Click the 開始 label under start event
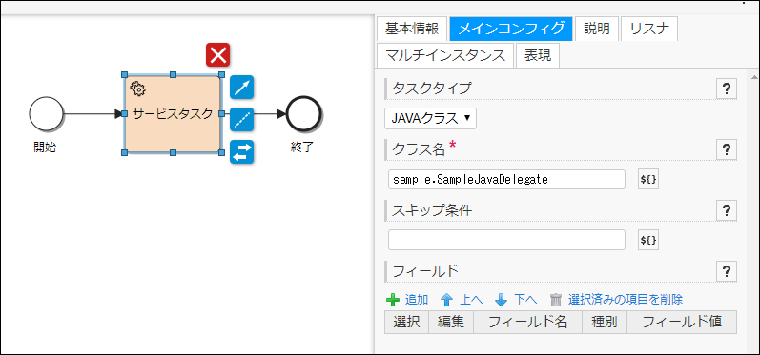The image size is (760, 355). point(45,148)
